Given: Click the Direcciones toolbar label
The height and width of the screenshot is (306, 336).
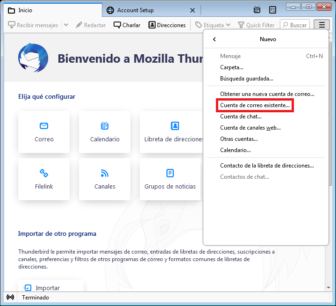Looking at the screenshot, I should [x=171, y=25].
